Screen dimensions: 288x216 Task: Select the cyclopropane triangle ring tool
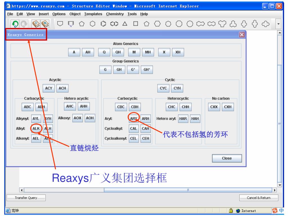125,24
